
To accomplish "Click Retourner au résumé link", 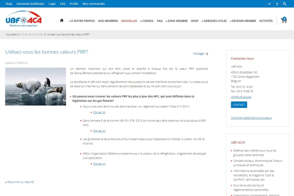I will (21, 182).
